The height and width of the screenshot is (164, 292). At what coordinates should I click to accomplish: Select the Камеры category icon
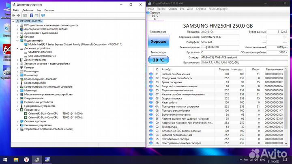(x=21, y=67)
